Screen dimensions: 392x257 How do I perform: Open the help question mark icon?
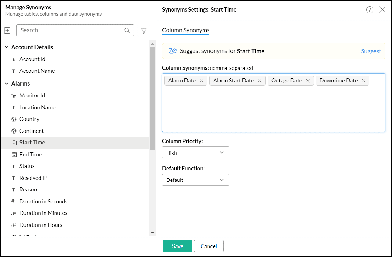370,10
